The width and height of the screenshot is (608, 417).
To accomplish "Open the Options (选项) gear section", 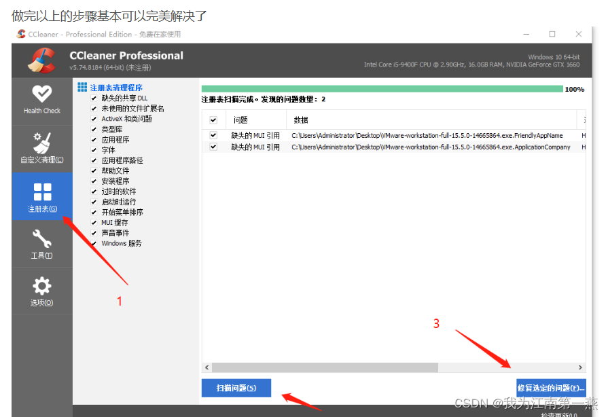I will [42, 291].
